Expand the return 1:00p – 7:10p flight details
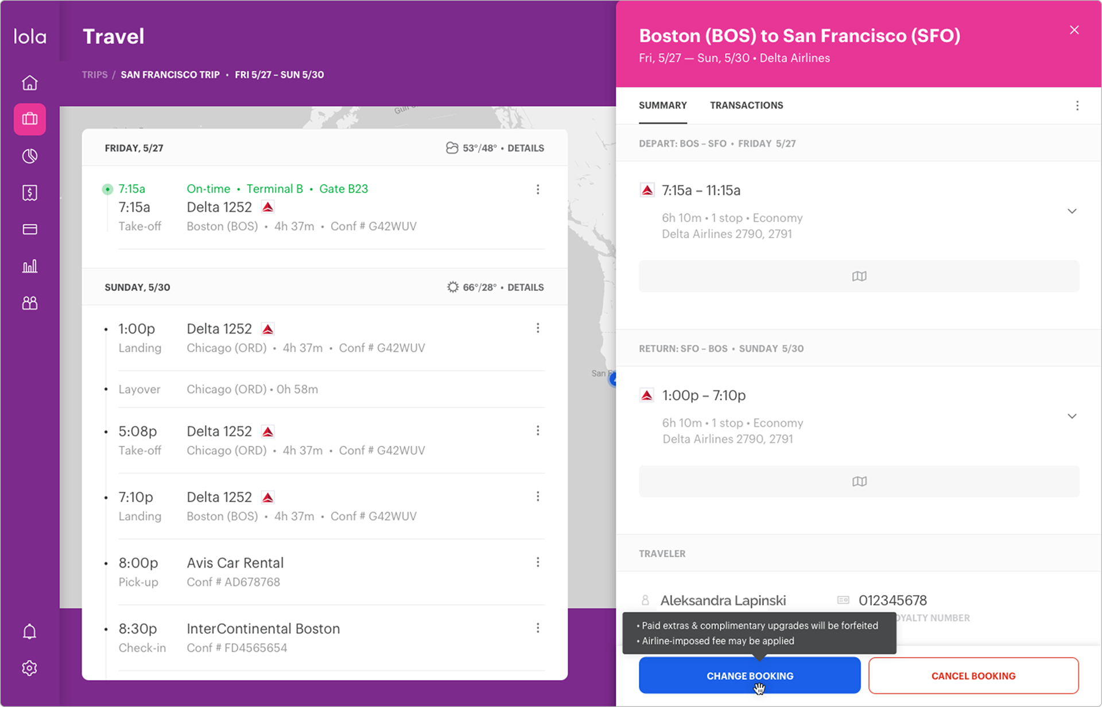This screenshot has height=707, width=1102. click(1072, 416)
